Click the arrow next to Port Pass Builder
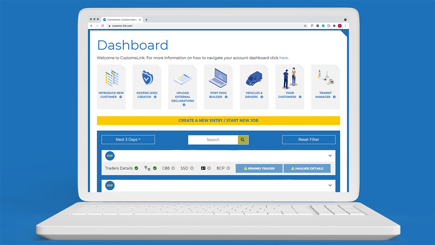 coord(226,97)
